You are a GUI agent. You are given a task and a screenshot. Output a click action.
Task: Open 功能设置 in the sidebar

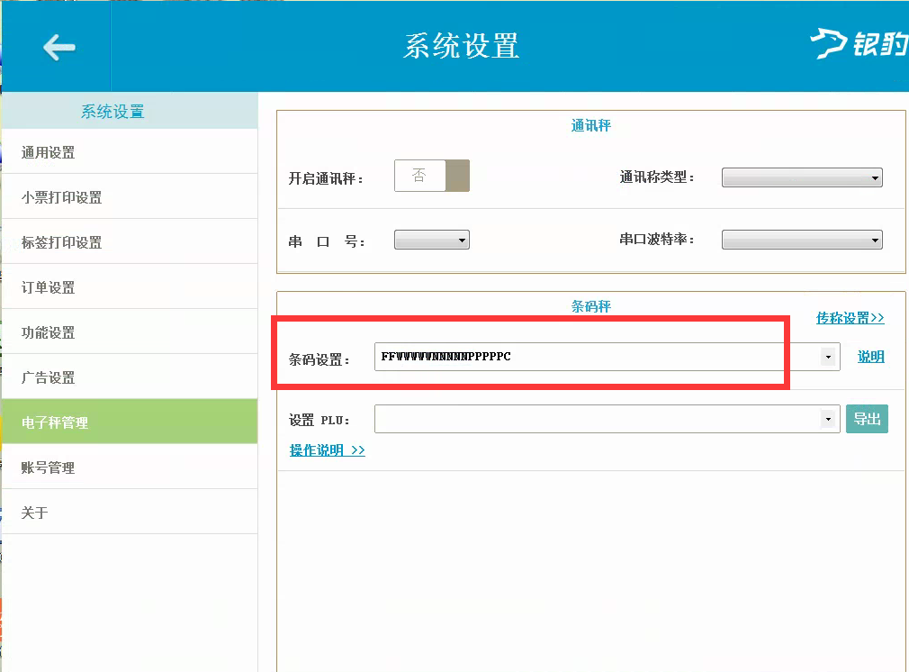[130, 331]
